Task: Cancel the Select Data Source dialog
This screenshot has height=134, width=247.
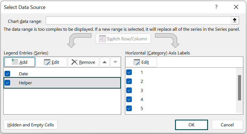Action: coord(227,125)
